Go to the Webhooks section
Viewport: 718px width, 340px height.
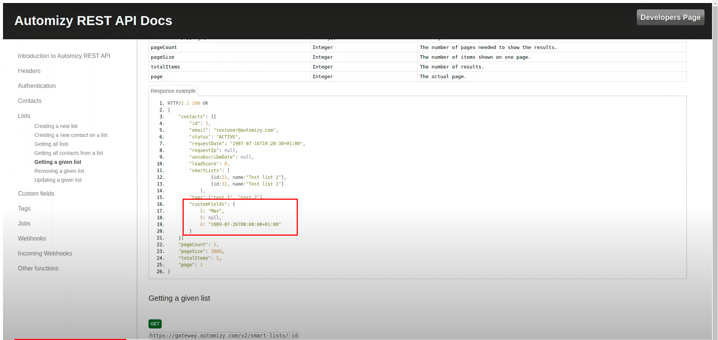click(32, 238)
